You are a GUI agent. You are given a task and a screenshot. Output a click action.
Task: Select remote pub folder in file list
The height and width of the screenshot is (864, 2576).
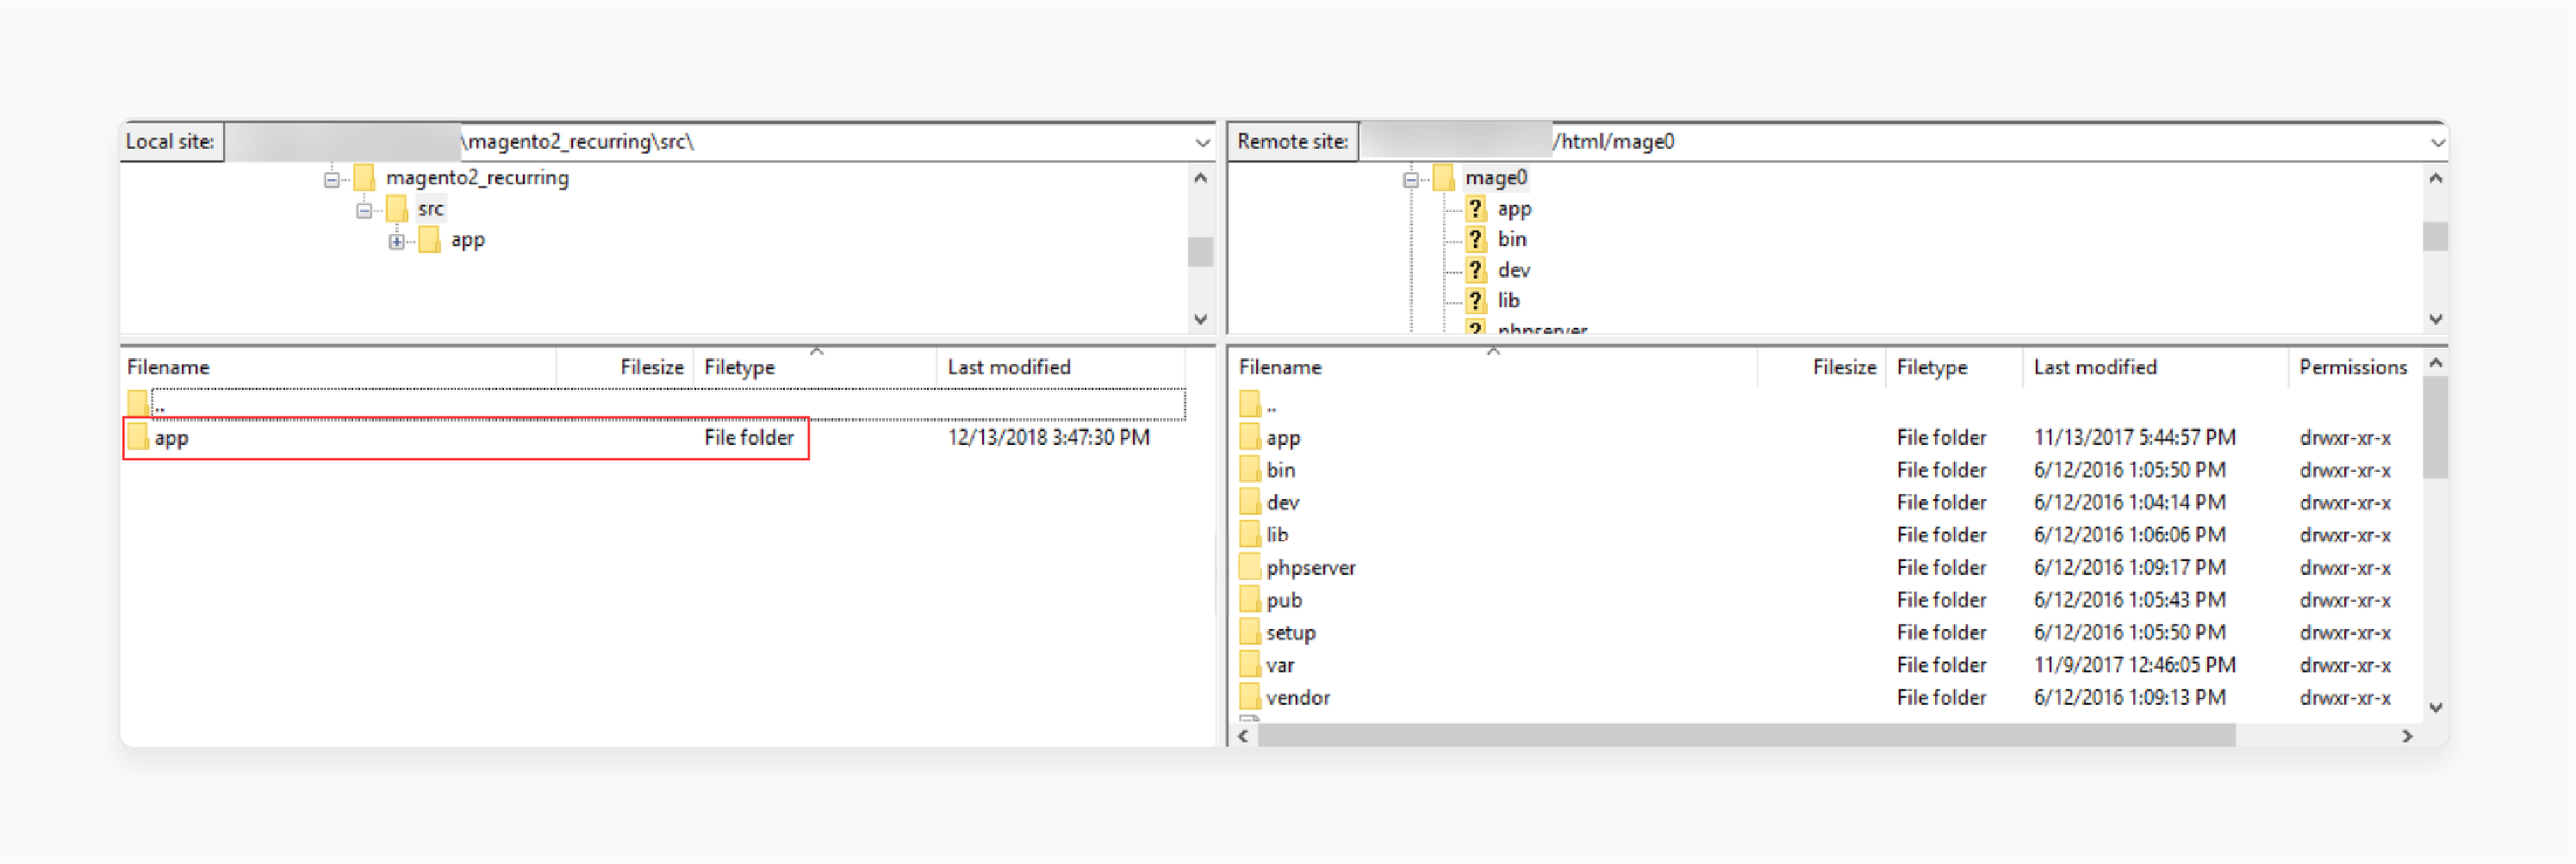point(1828,601)
